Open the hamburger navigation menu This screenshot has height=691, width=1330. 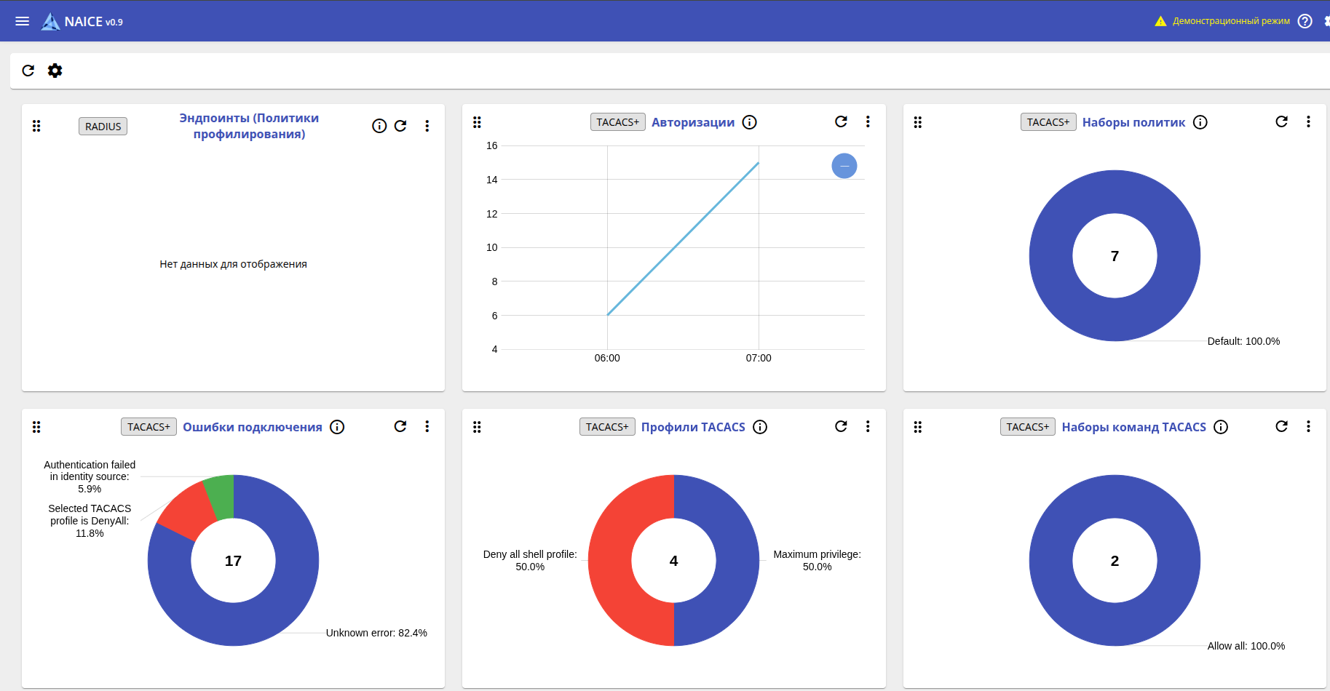(x=23, y=21)
